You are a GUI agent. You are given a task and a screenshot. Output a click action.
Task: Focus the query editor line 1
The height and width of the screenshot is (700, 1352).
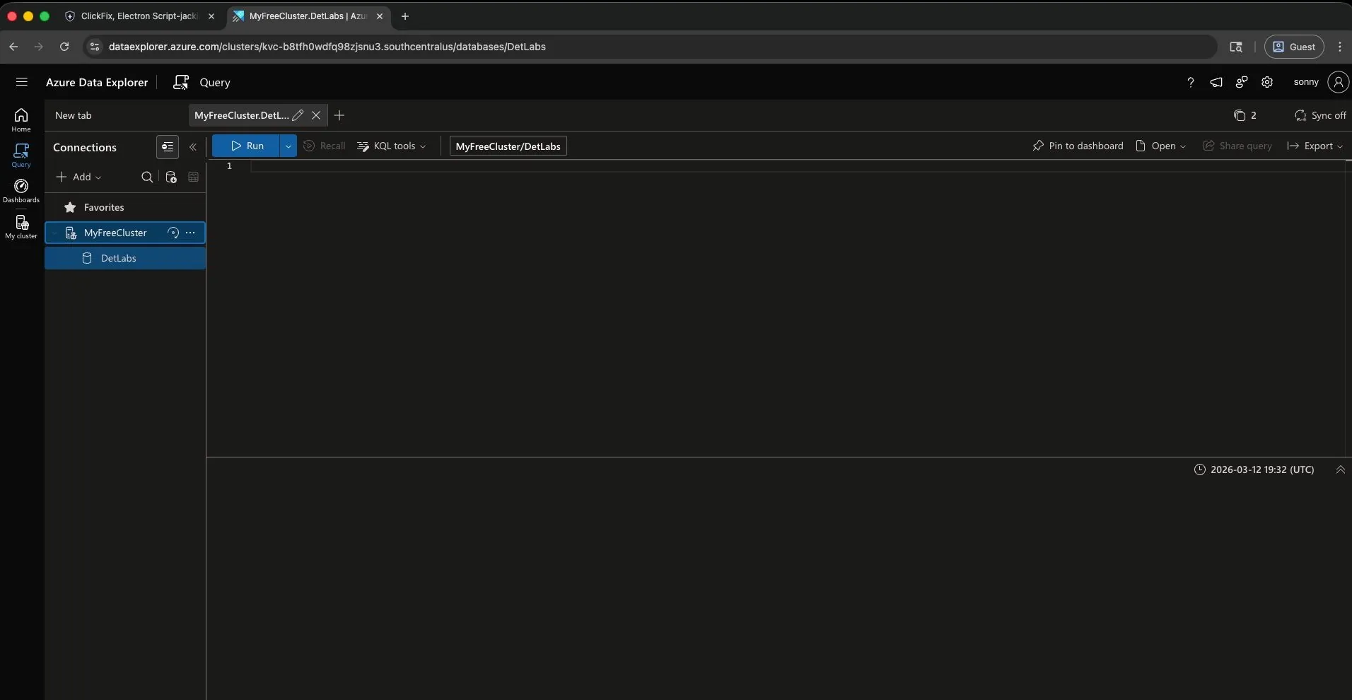pos(798,166)
